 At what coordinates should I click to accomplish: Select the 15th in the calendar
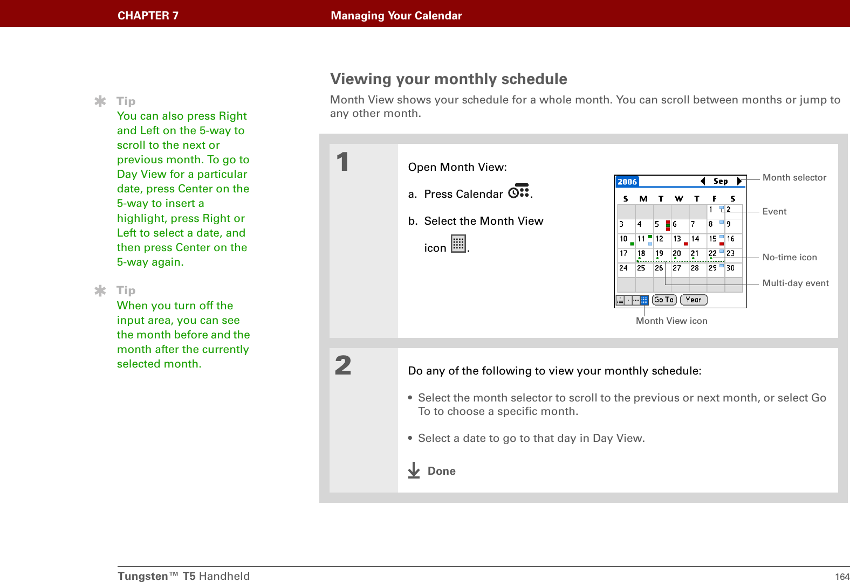(716, 241)
